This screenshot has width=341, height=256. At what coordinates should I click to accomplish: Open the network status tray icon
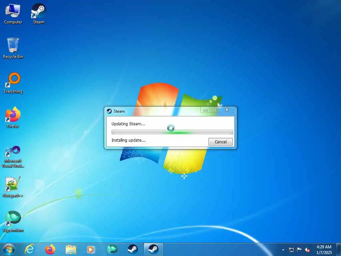291,250
